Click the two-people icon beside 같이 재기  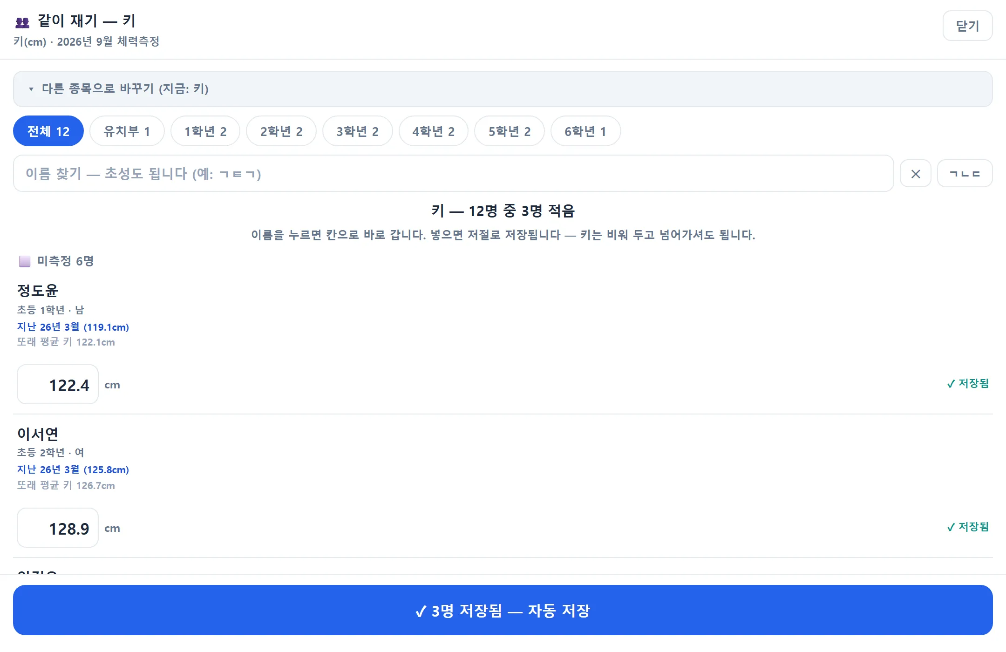pos(22,22)
